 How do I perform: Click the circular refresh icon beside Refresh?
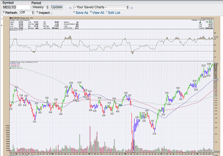4,12
